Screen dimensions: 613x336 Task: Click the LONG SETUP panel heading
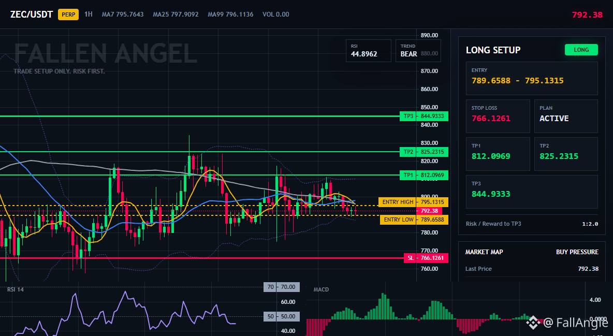pyautogui.click(x=493, y=50)
